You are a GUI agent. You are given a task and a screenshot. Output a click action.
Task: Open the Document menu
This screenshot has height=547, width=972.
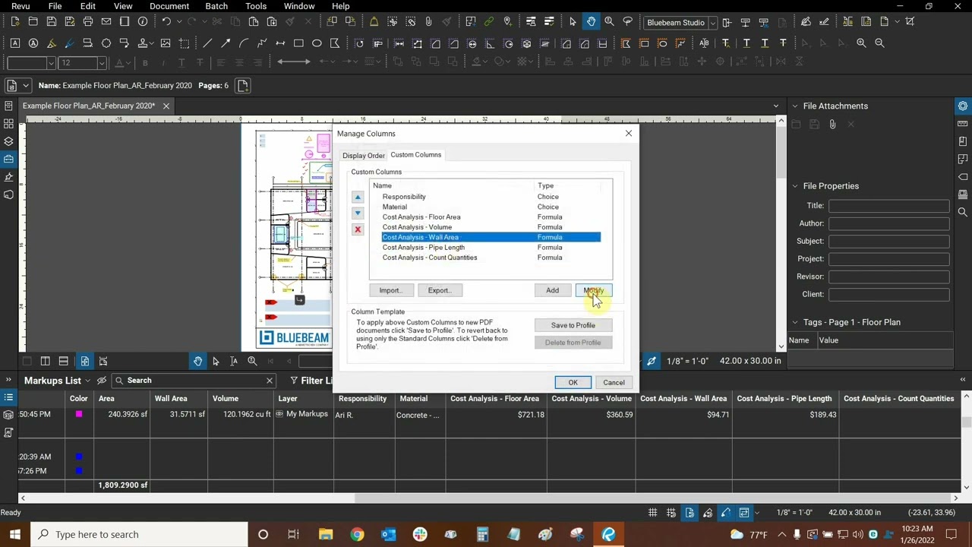169,6
